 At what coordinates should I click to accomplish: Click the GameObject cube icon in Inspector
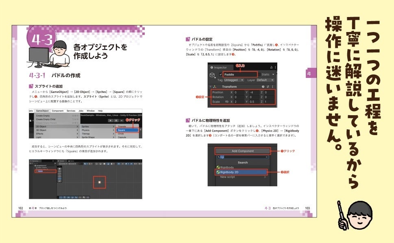pos(212,75)
